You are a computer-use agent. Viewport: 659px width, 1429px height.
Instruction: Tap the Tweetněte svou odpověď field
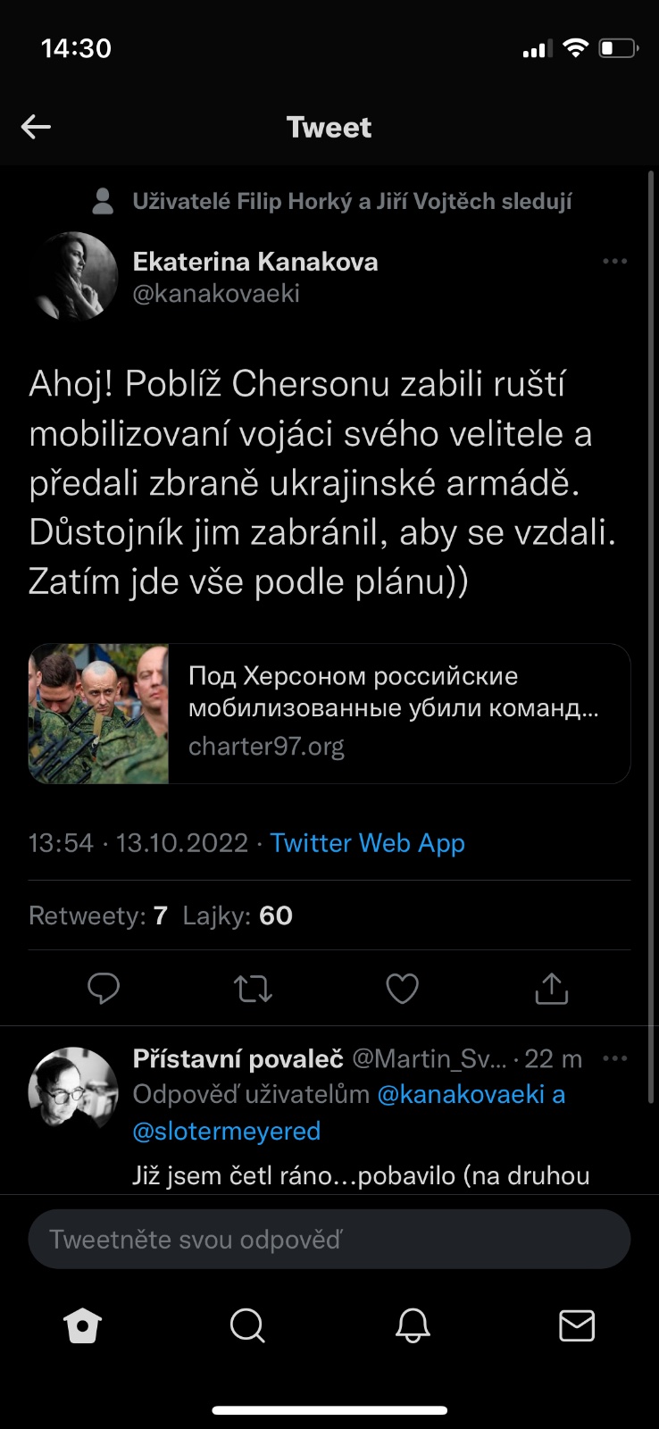[329, 1240]
